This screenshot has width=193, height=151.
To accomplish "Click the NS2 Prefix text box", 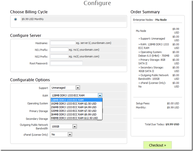I will 59,56.
